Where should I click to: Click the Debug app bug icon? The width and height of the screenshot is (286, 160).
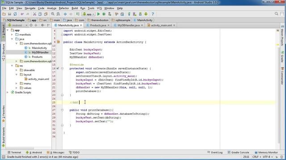point(104,14)
